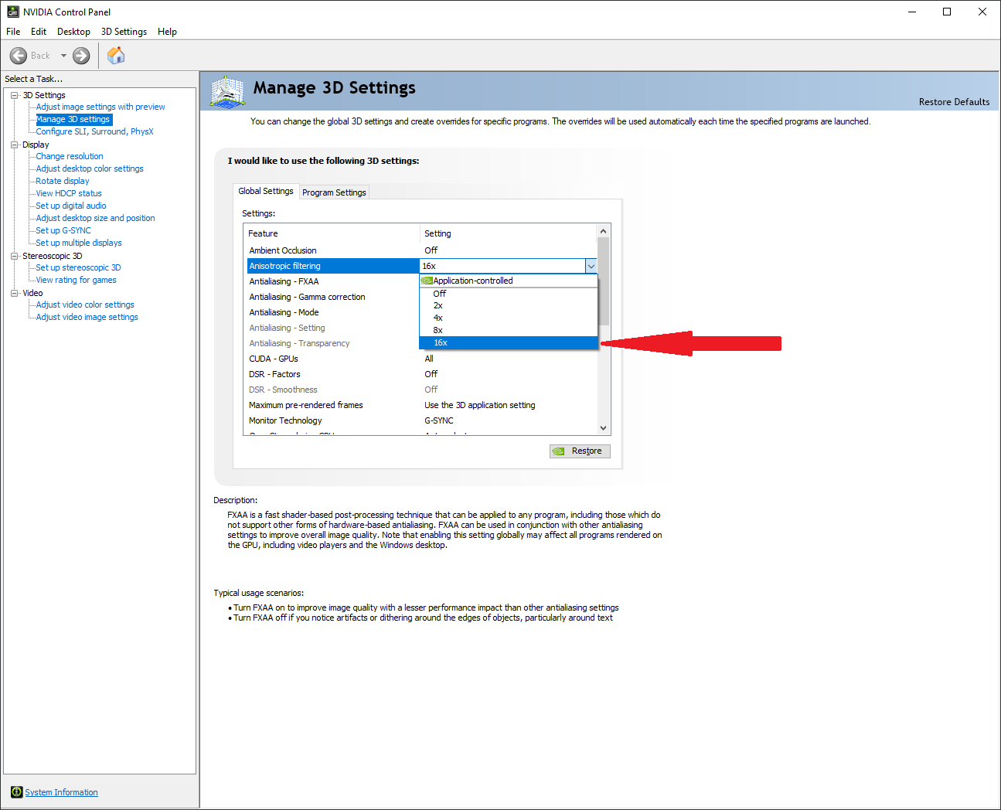This screenshot has height=810, width=1001.
Task: Click the Feature column header
Action: pyautogui.click(x=332, y=233)
